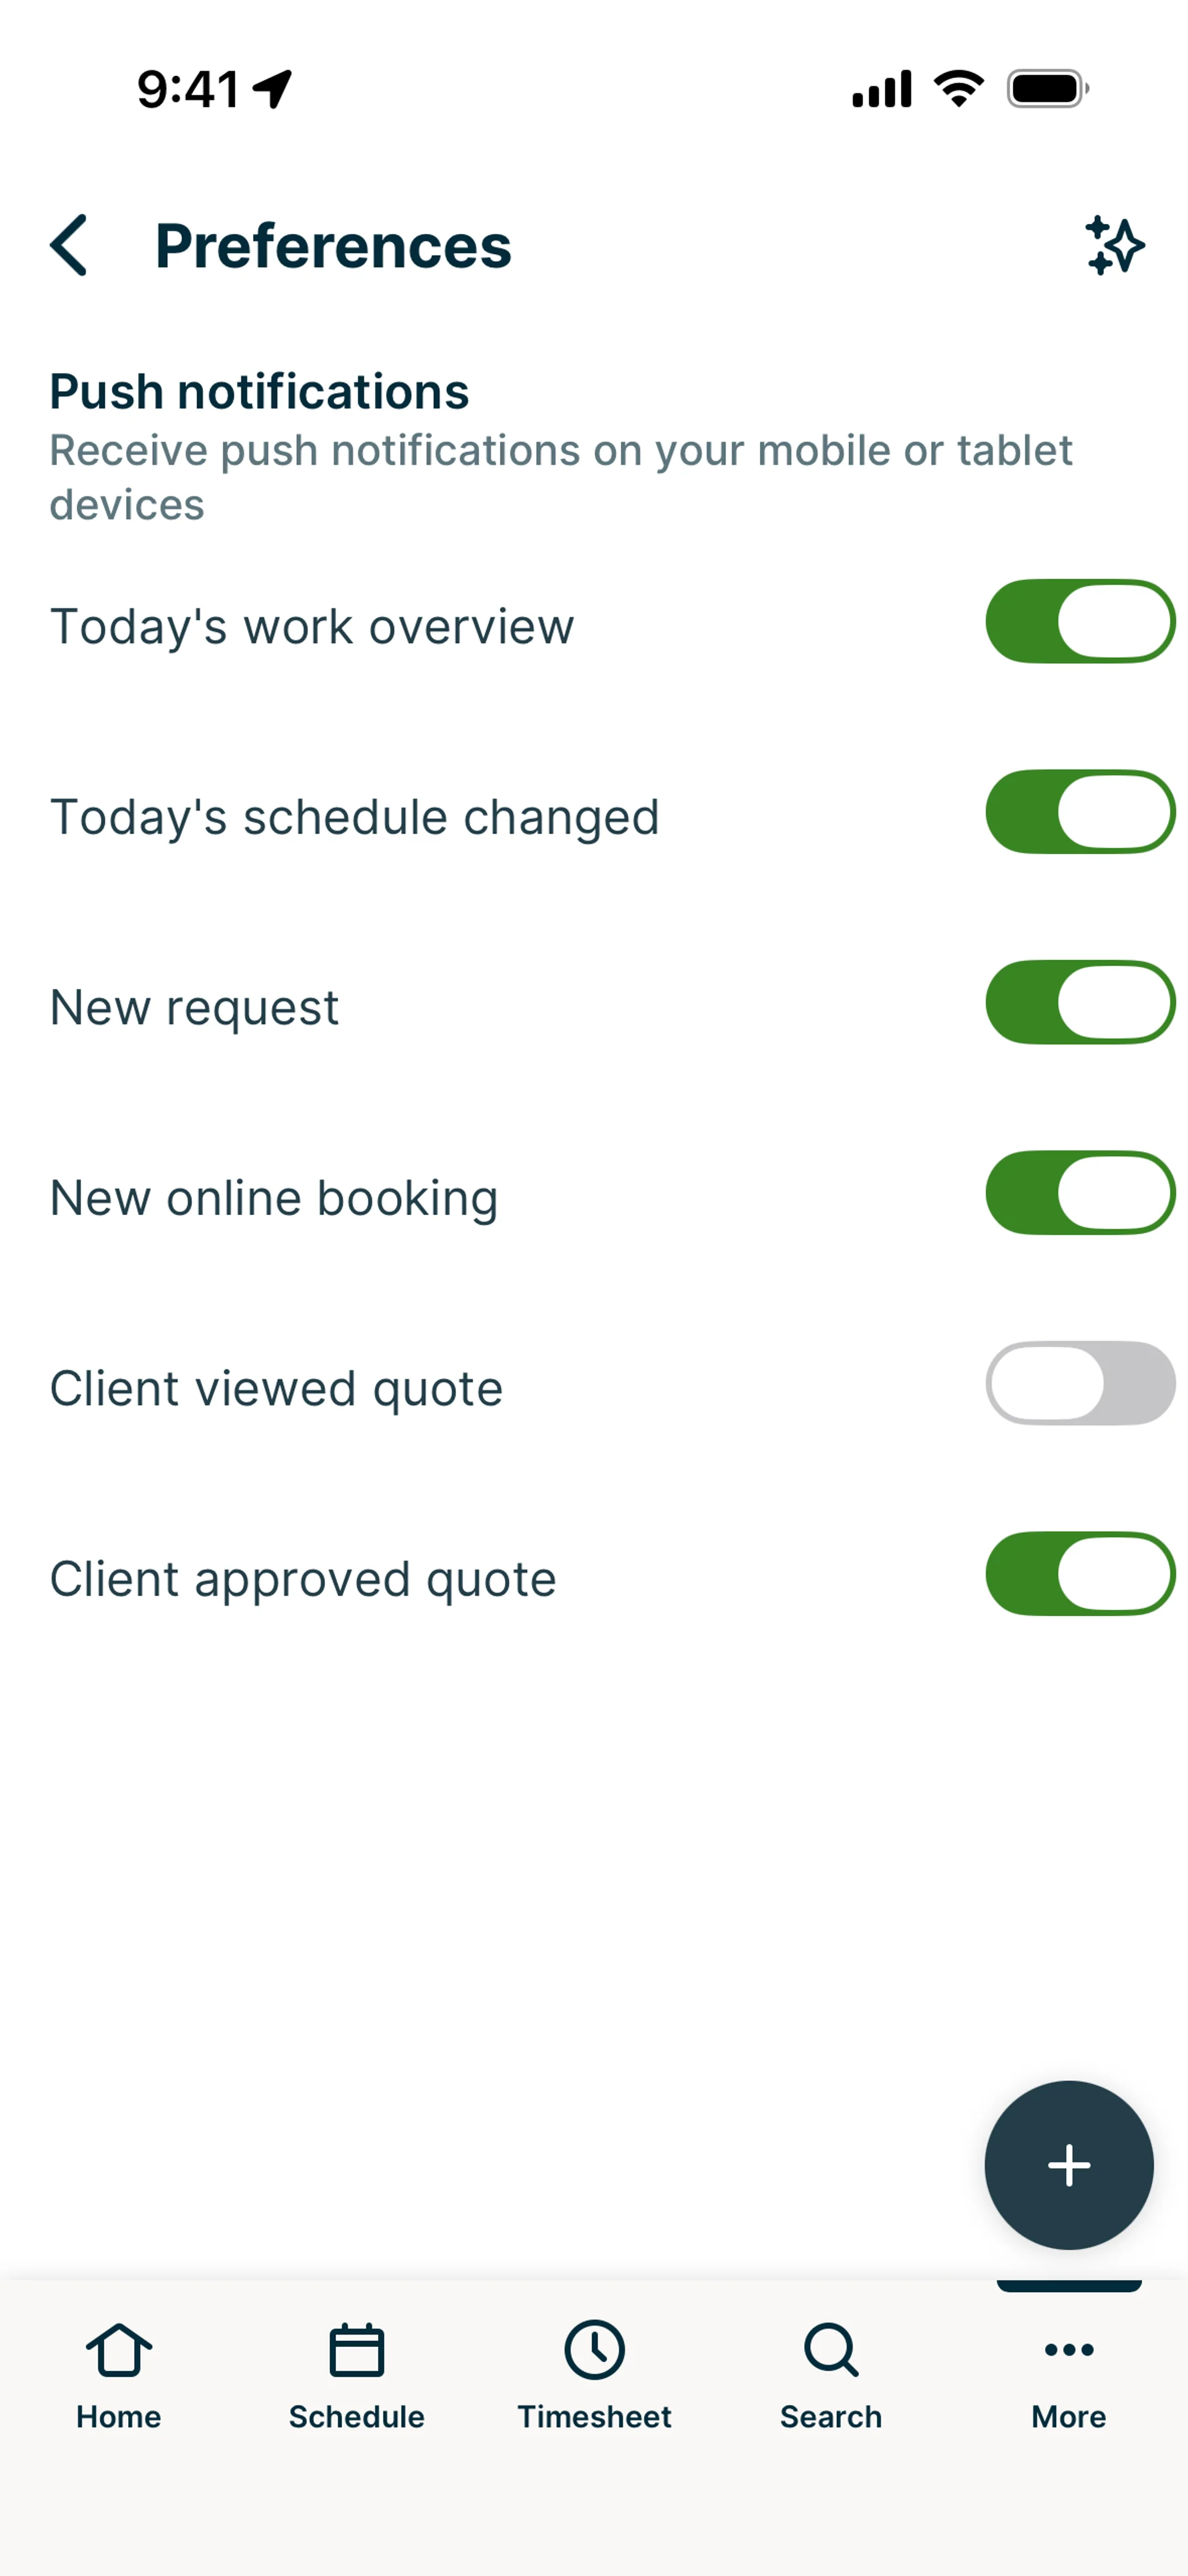The image size is (1188, 2576).
Task: Tap the Client viewed quote label
Action: (x=276, y=1388)
